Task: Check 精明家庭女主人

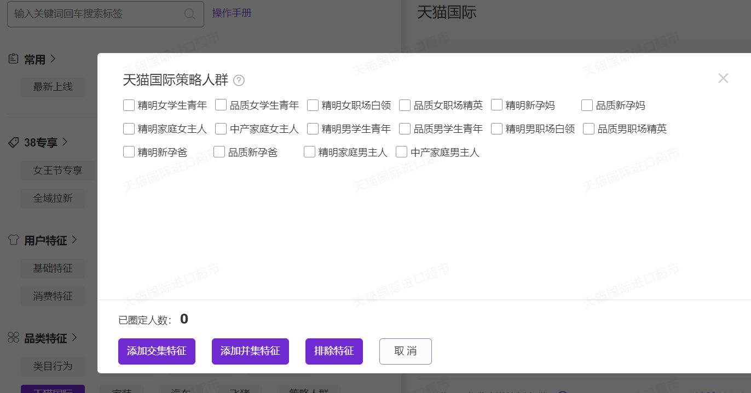Action: click(129, 128)
